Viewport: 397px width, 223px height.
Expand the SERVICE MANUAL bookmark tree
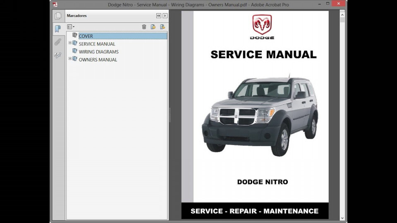tap(70, 43)
